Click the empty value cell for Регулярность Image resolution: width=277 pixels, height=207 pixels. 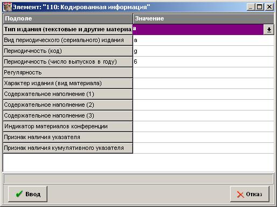coord(204,73)
